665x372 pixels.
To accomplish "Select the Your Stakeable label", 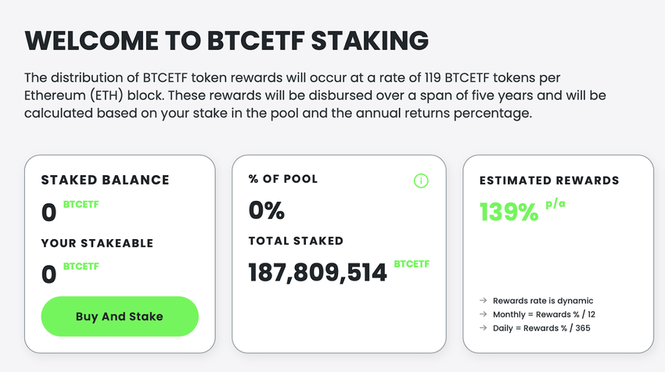I will point(97,243).
